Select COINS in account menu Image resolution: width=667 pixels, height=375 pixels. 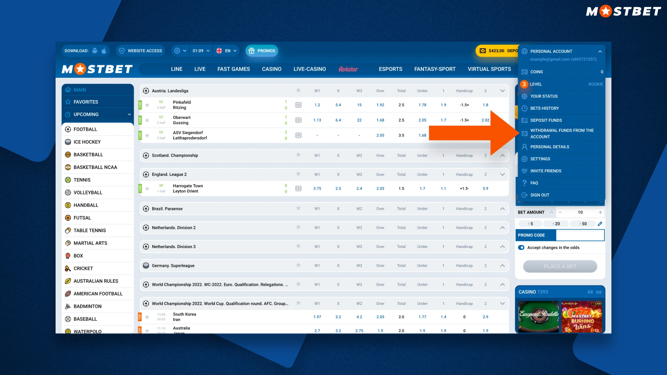pos(562,72)
